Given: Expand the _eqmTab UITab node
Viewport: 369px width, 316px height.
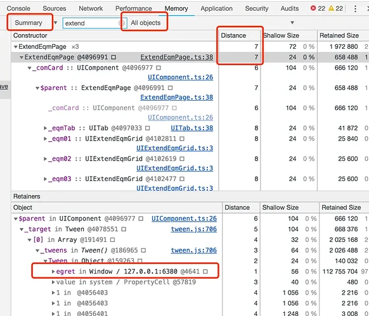Looking at the screenshot, I should [x=46, y=128].
